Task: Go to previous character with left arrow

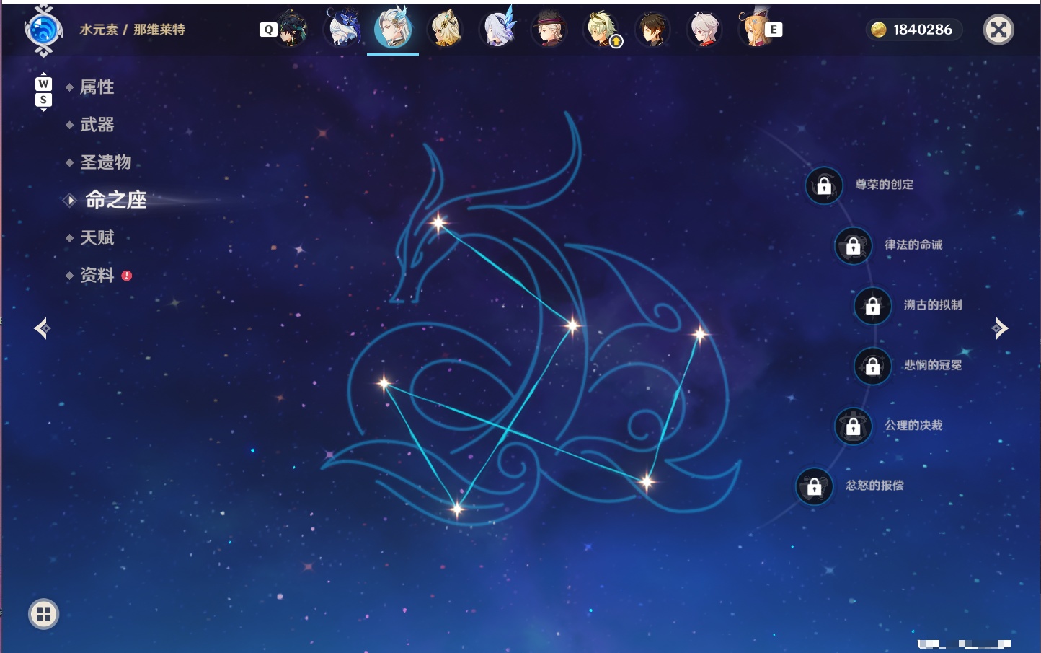Action: pyautogui.click(x=42, y=328)
